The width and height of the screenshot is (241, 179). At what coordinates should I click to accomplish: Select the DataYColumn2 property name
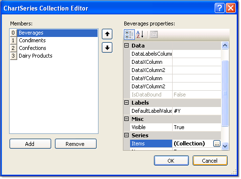[x=151, y=86]
